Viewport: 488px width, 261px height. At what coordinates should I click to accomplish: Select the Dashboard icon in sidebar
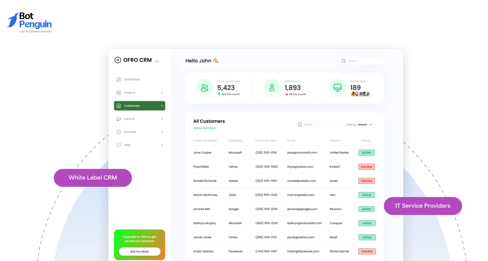point(119,79)
